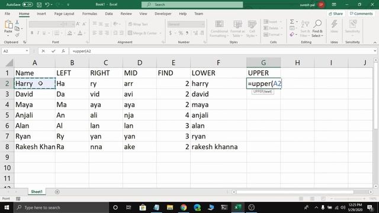The image size is (379, 213).
Task: Click the Conditional Formatting icon
Action: 219,24
